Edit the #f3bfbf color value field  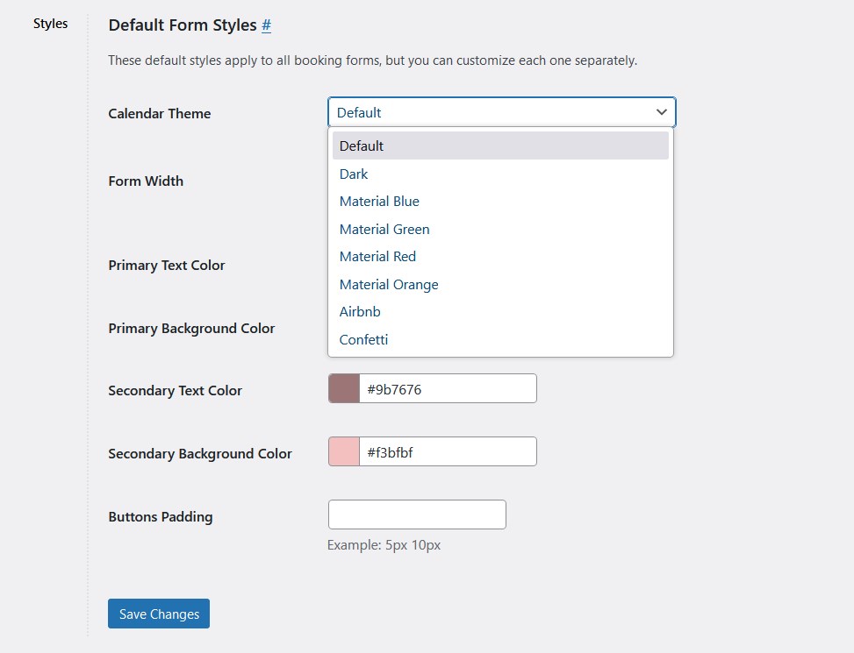tap(448, 451)
